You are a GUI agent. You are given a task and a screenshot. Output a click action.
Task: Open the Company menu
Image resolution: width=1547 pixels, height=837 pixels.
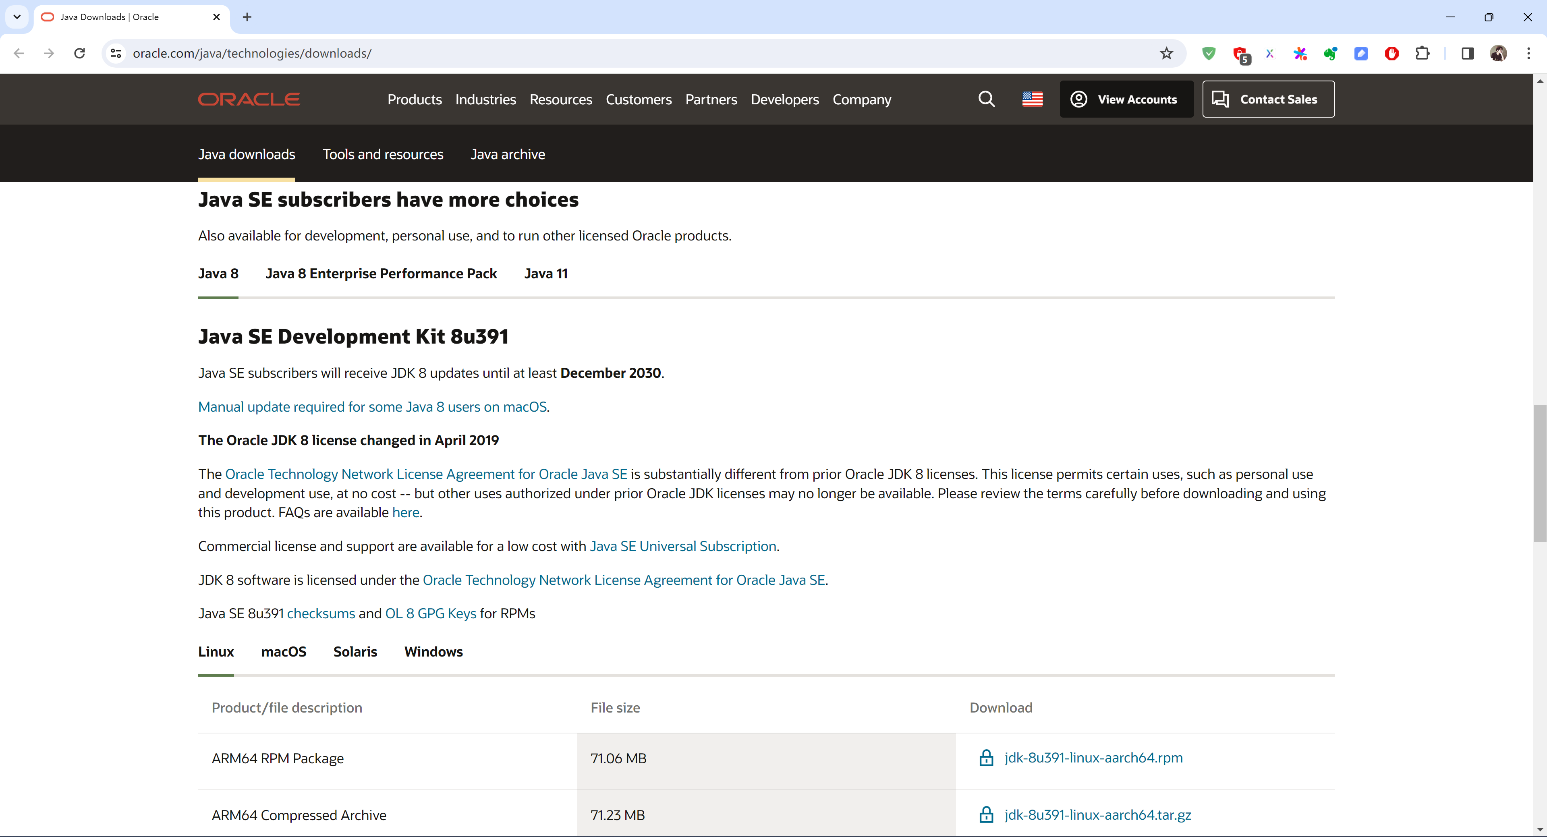[x=862, y=99]
